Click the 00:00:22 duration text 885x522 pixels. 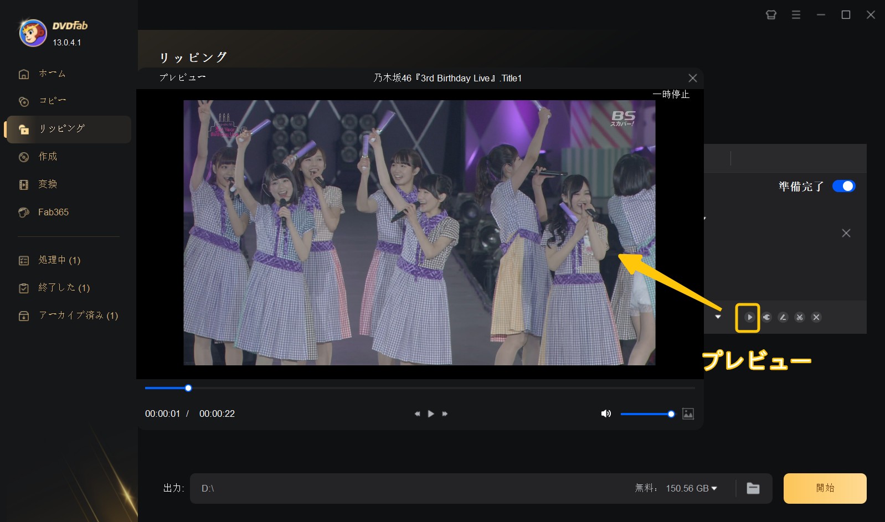[x=217, y=414]
